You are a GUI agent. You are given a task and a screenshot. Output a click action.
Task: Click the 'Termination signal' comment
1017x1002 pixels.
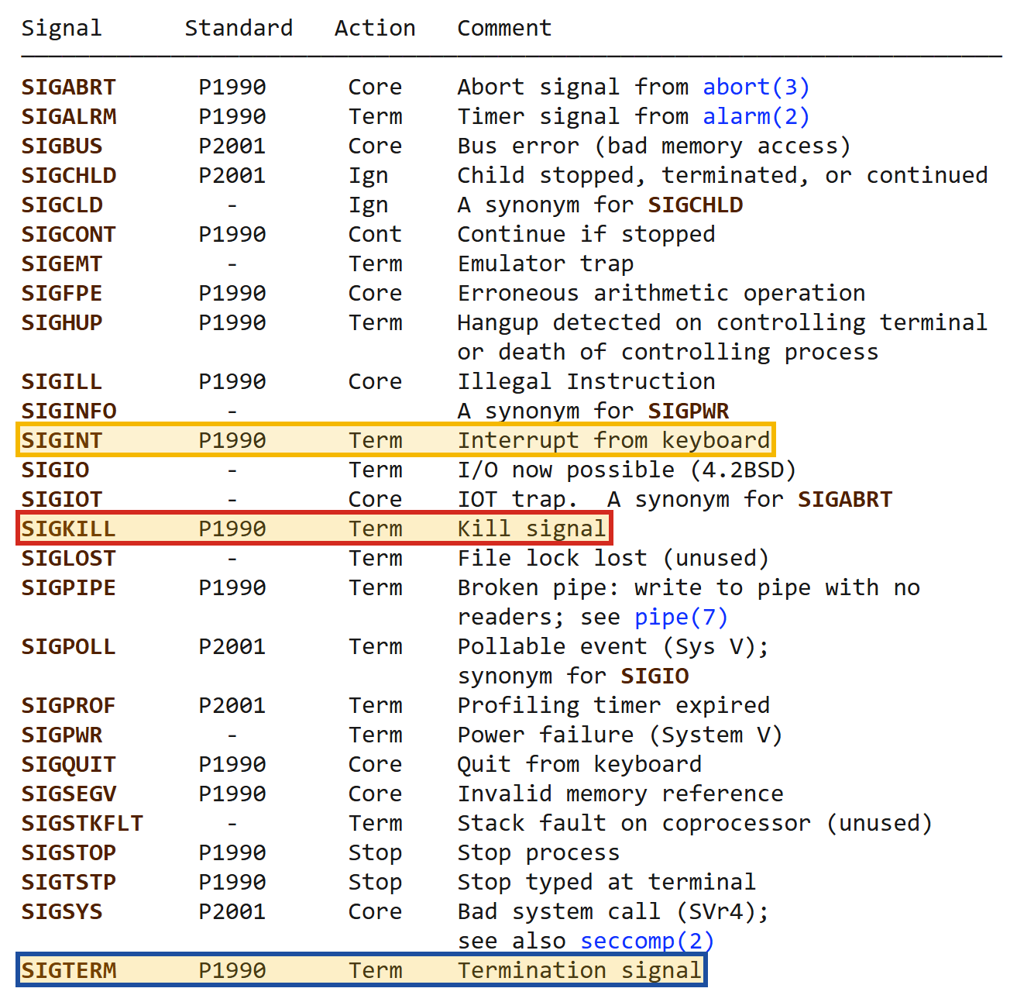579,970
